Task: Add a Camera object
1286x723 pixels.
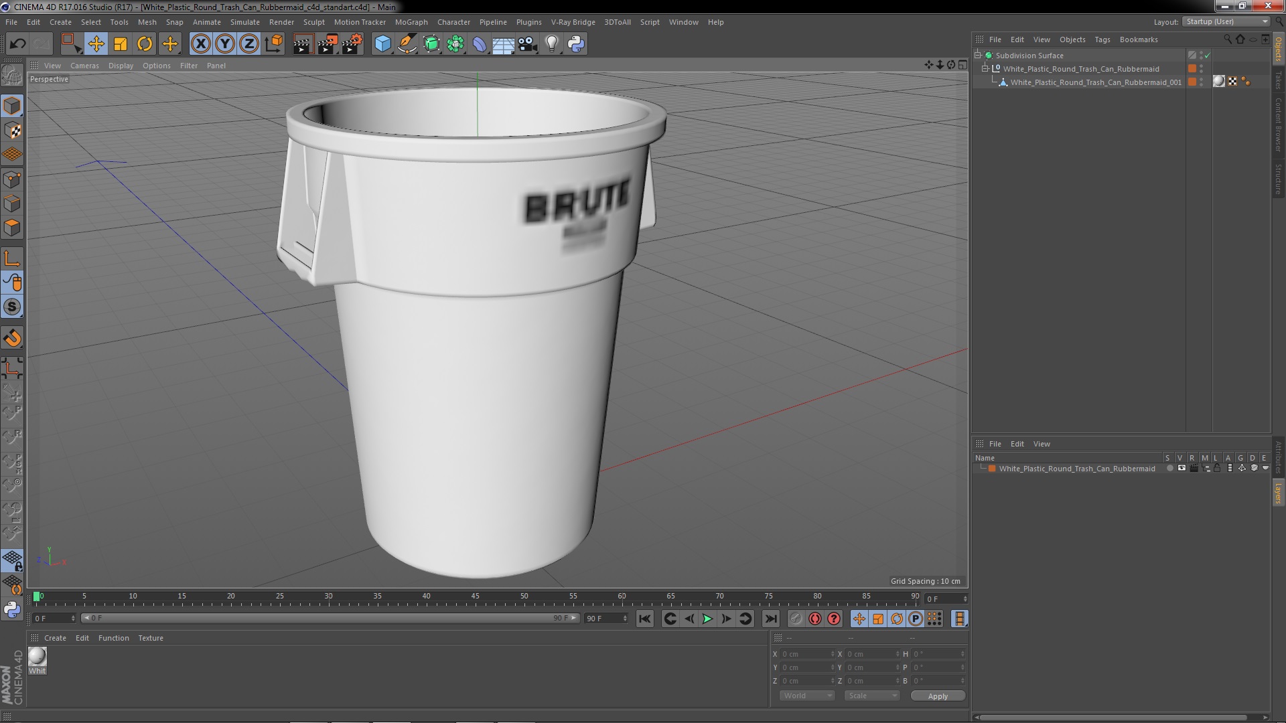Action: 528,44
